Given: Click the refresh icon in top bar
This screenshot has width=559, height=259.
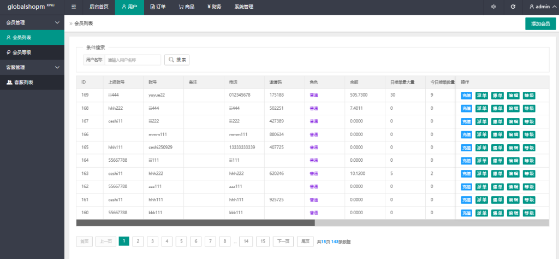Looking at the screenshot, I should click(x=513, y=7).
